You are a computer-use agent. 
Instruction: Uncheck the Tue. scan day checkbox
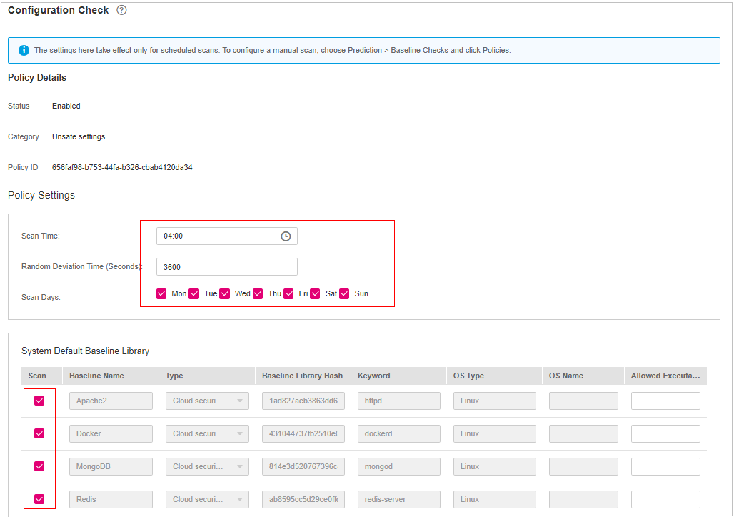194,293
